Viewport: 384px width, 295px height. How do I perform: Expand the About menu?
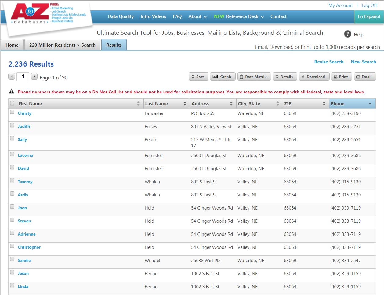(197, 16)
